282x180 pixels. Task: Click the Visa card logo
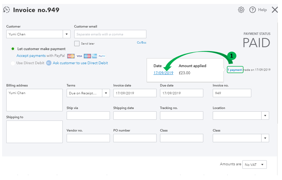[79, 56]
